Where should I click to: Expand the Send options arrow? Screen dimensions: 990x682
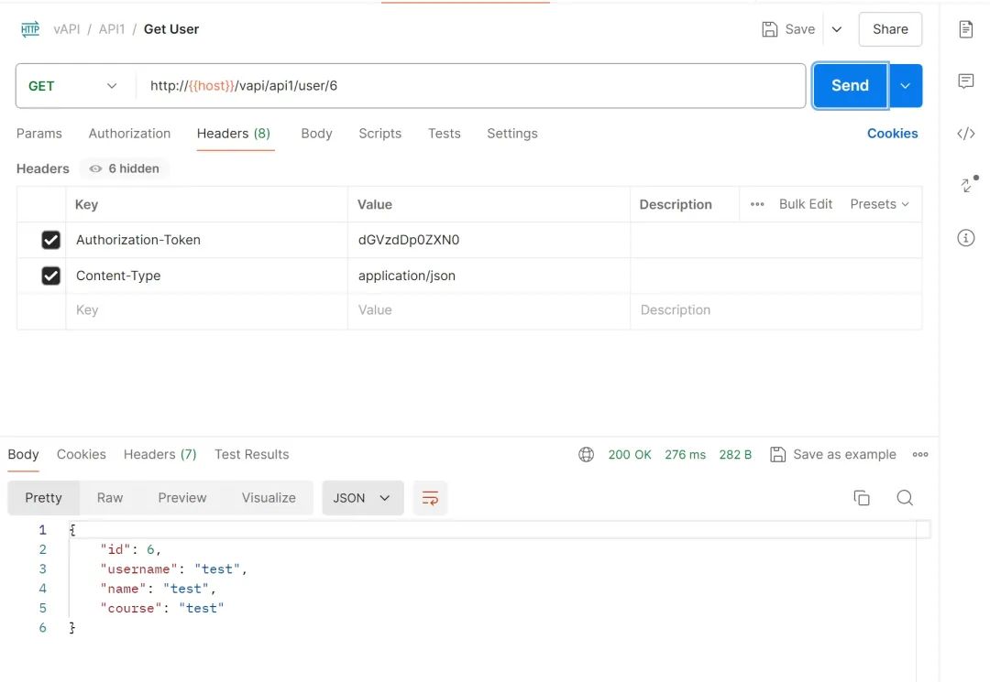pos(906,86)
